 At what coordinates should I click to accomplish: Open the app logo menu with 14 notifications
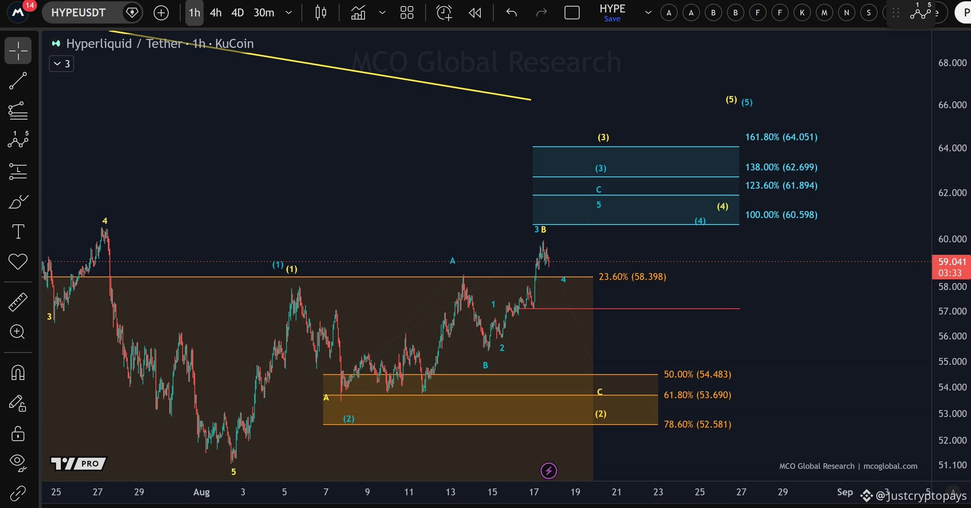[x=19, y=12]
